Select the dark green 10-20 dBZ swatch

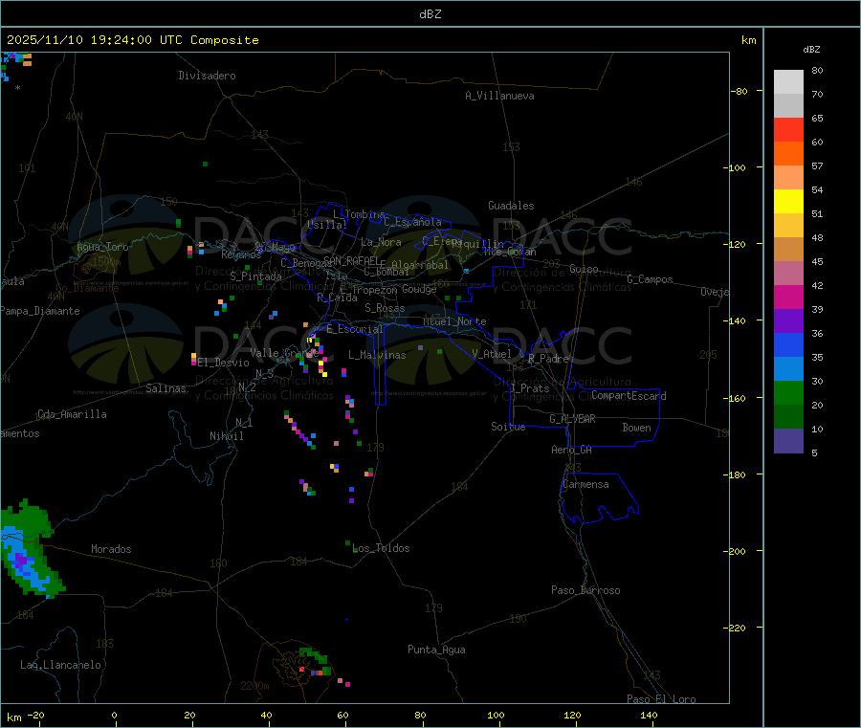tap(788, 417)
